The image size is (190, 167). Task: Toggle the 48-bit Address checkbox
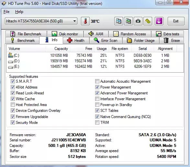pos(13,87)
